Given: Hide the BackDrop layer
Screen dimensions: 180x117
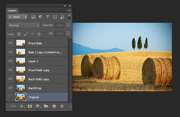Looking at the screenshot, I should pyautogui.click(x=10, y=88).
